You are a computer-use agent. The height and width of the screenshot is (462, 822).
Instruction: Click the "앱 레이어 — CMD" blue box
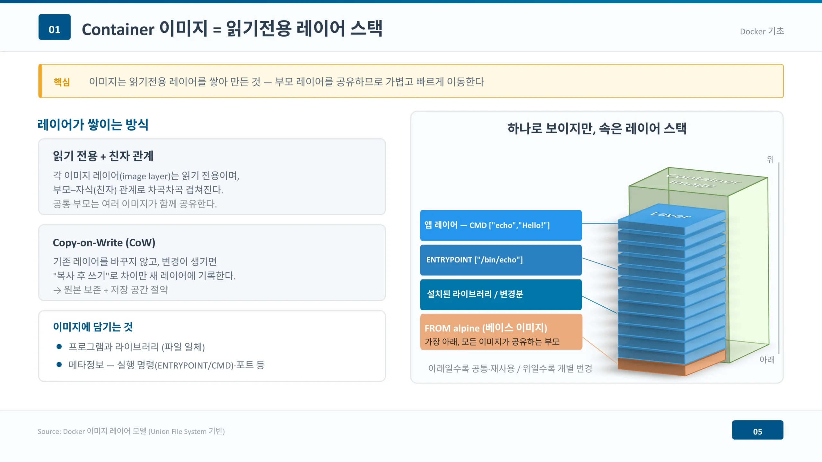tap(501, 225)
